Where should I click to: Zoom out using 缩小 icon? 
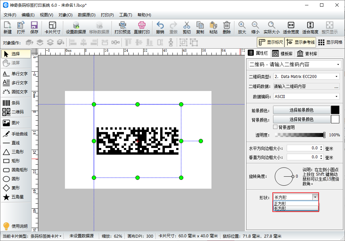(255, 28)
